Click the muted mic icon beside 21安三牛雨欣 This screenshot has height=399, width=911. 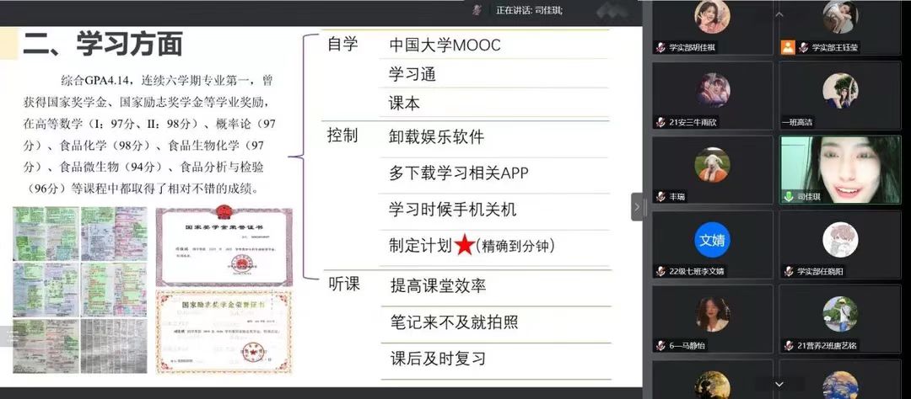(x=661, y=122)
